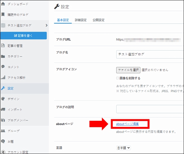Screen dimensions: 184x154
Task: Open 購読中のブログ in the sidebar
Action: (18, 15)
